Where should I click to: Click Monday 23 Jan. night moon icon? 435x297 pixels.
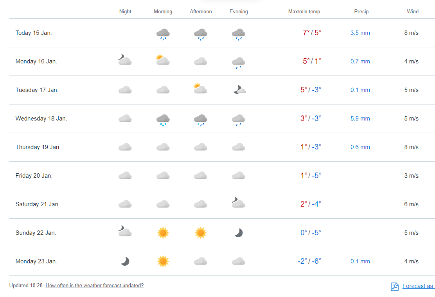pos(125,261)
